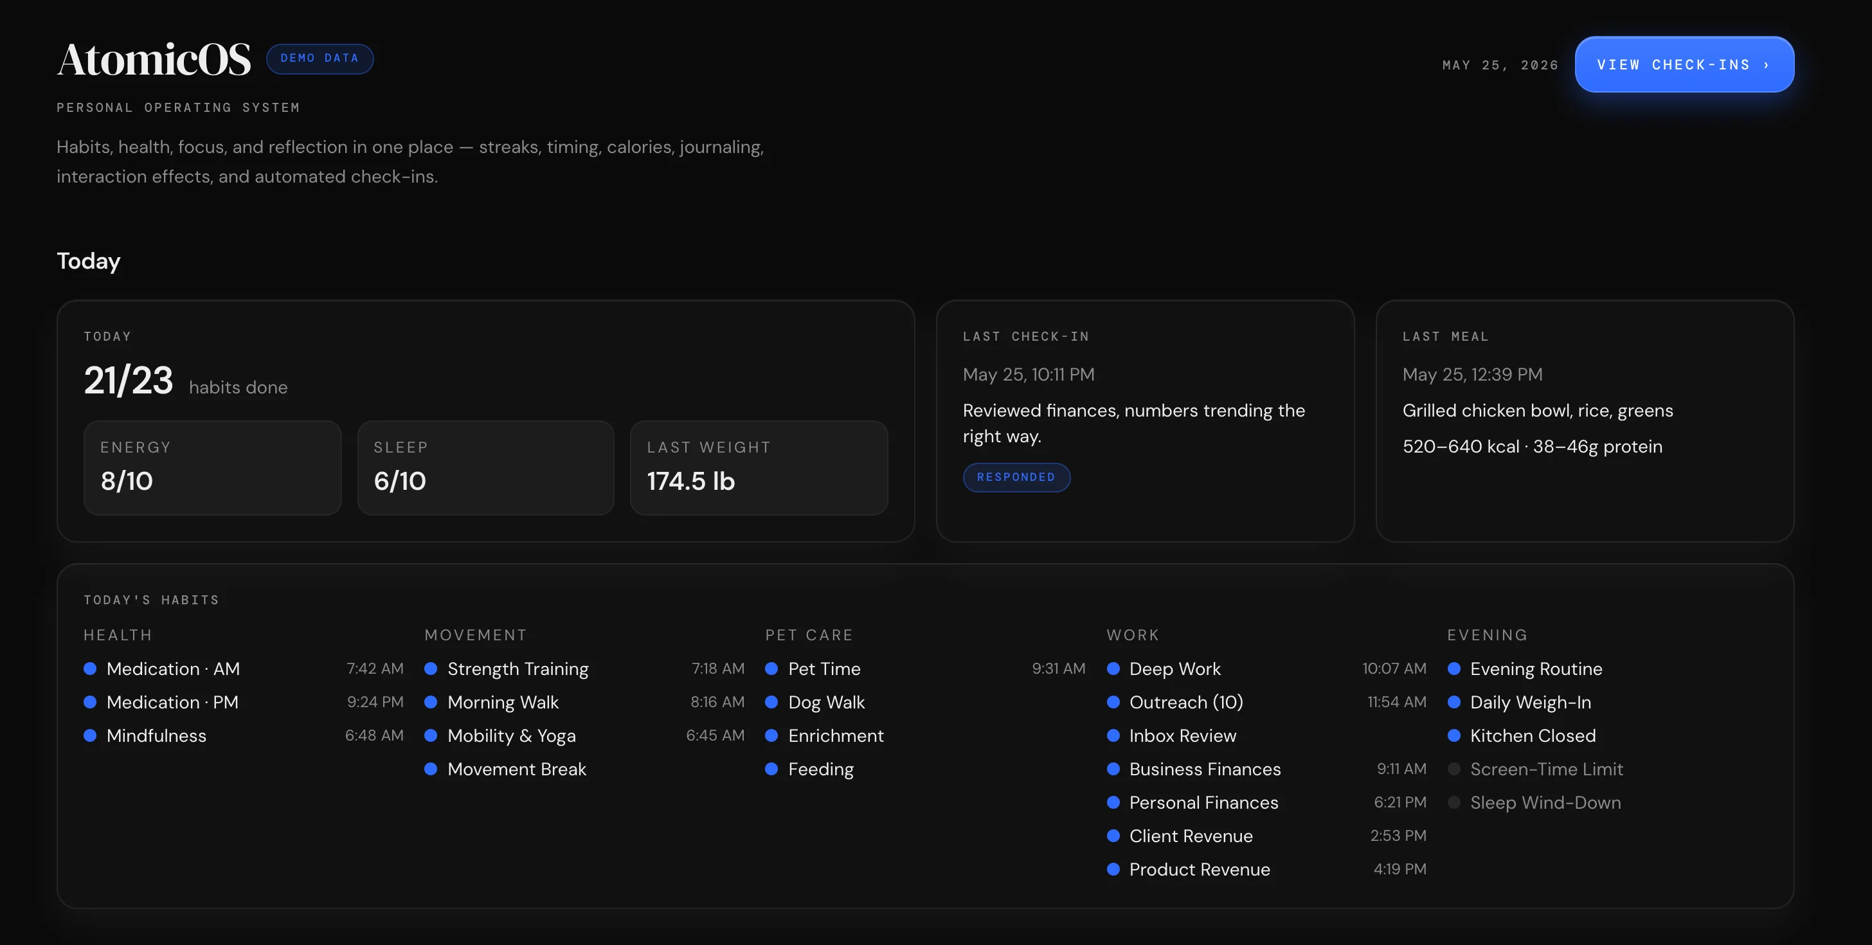
Task: Click the Client Revenue status dot
Action: (x=1113, y=836)
